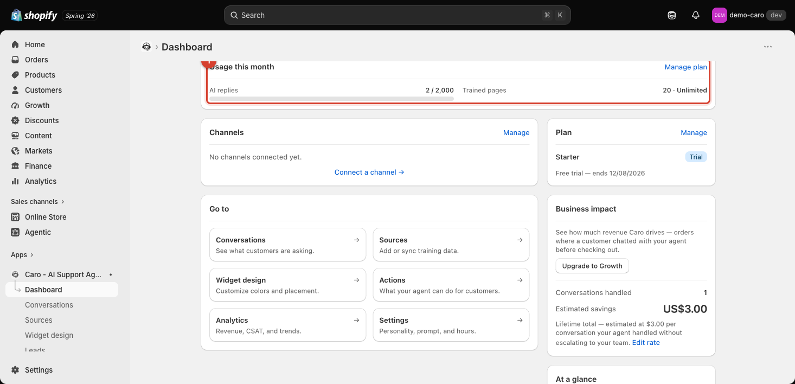Focus the Search field
This screenshot has height=384, width=795.
(x=397, y=15)
